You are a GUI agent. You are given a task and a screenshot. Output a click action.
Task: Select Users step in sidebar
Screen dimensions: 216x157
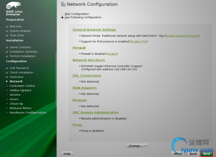[x=14, y=99]
